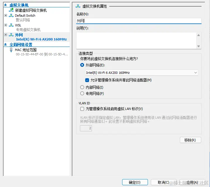Click the VLAN ID number field showing 2
Viewport: 210px width, 187px height.
click(x=86, y=128)
